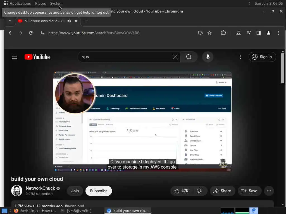The width and height of the screenshot is (286, 214).
Task: Click the system monitor graph applet
Action: [235, 211]
